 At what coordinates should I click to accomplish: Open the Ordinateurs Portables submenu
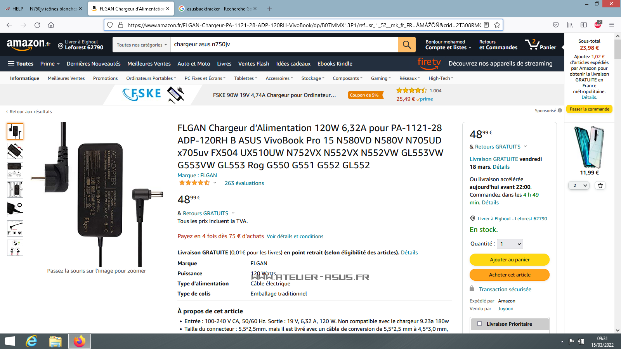pos(151,78)
